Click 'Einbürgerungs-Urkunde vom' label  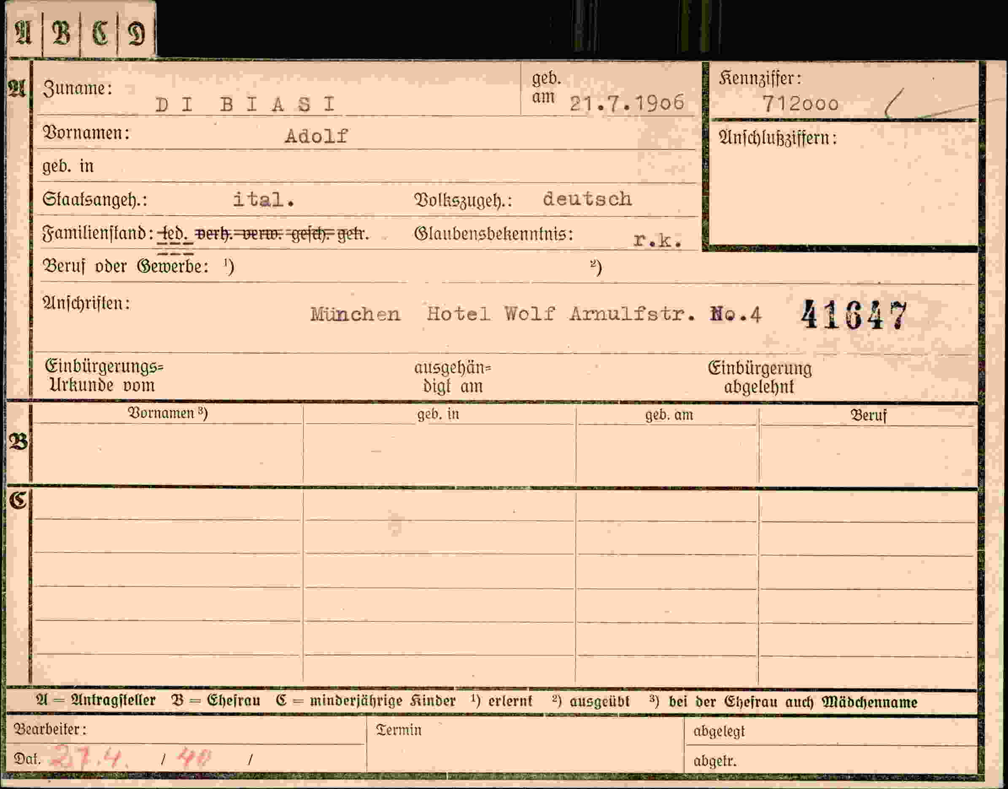104,376
